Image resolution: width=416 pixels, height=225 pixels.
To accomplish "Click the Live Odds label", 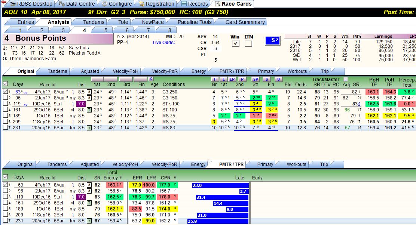I will click(x=163, y=42).
